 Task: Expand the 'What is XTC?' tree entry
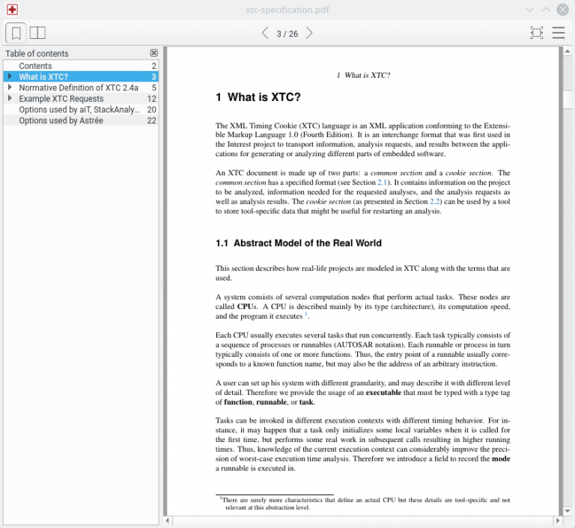click(x=10, y=77)
